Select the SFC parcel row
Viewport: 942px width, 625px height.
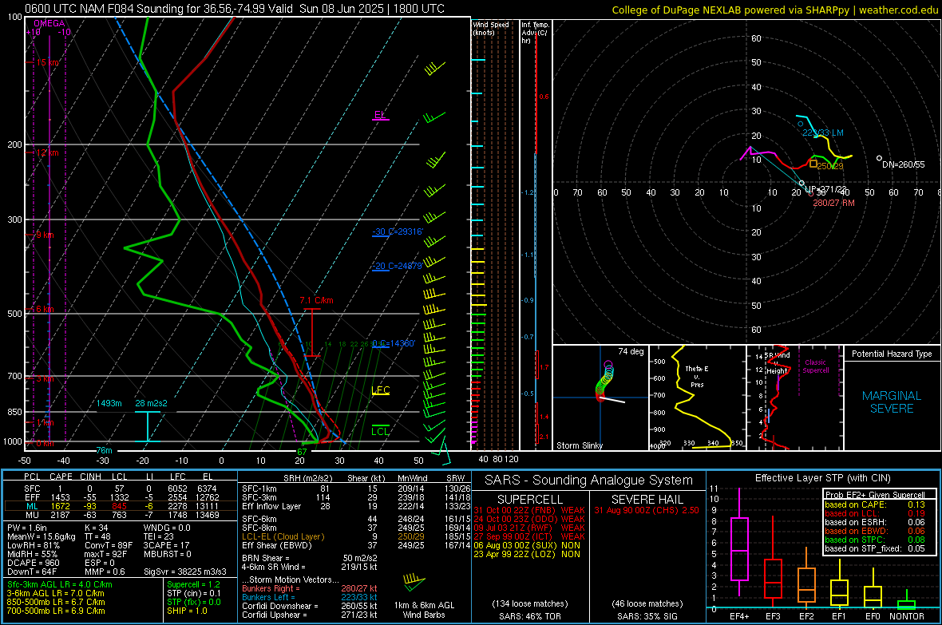[121, 489]
